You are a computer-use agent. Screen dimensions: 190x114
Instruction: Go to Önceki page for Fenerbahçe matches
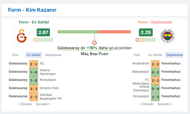pyautogui.click(x=147, y=104)
